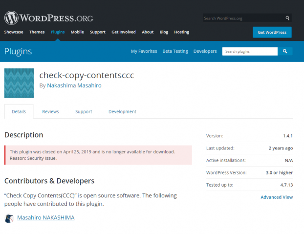This screenshot has width=304, height=234.
Task: Click the Plugins heading in blue bar
Action: coord(18,51)
